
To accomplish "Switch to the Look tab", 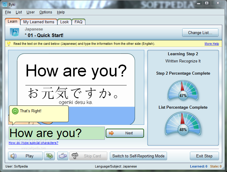I will click(x=65, y=22).
